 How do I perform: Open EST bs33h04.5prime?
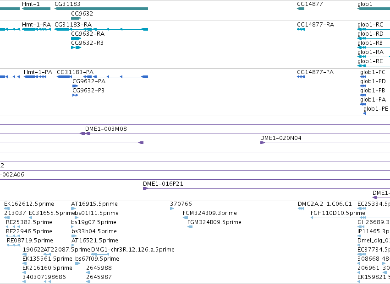click(x=94, y=231)
